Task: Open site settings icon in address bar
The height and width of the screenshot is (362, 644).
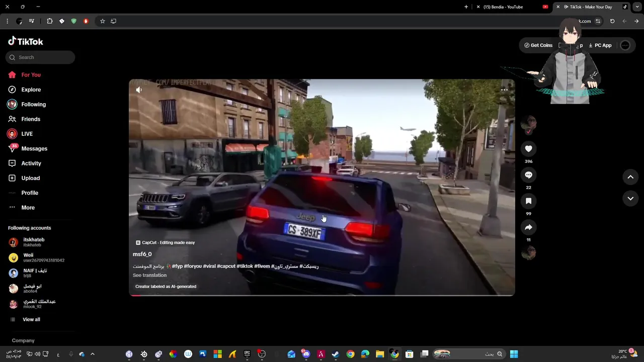Action: point(598,21)
